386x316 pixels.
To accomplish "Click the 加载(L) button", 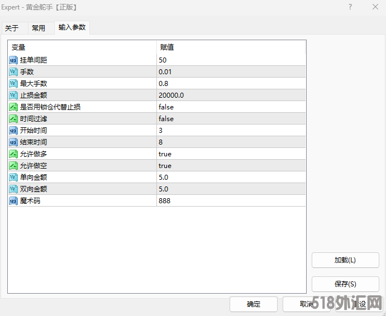I will [345, 260].
